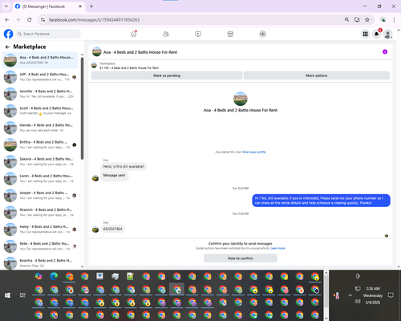Open the Chrome three-dot menu
401x321 pixels.
coord(394,20)
